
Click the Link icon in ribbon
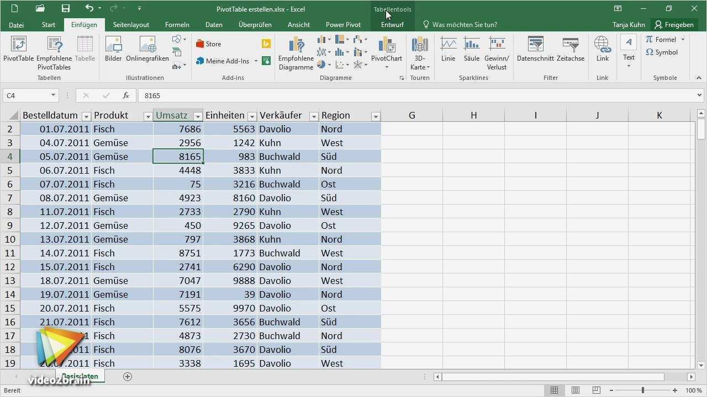tap(602, 50)
